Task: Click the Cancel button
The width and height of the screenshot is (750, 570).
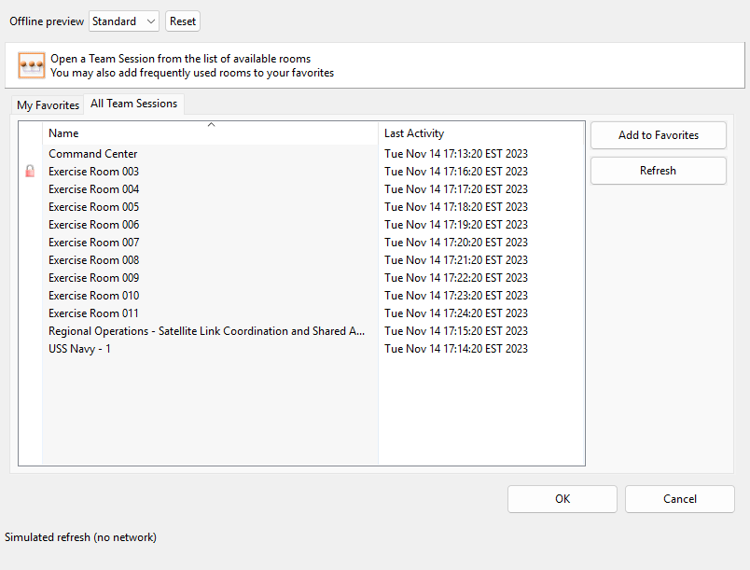Action: pos(680,499)
